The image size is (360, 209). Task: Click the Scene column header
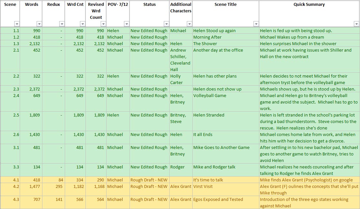[10, 5]
